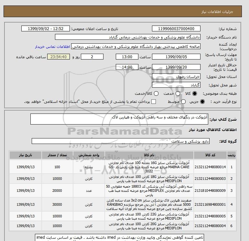Click the request creator name field
249x241 pixels.
click(135, 47)
